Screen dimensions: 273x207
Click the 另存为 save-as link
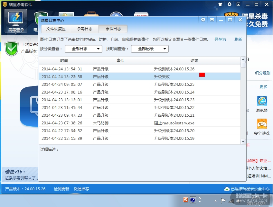click(x=220, y=40)
